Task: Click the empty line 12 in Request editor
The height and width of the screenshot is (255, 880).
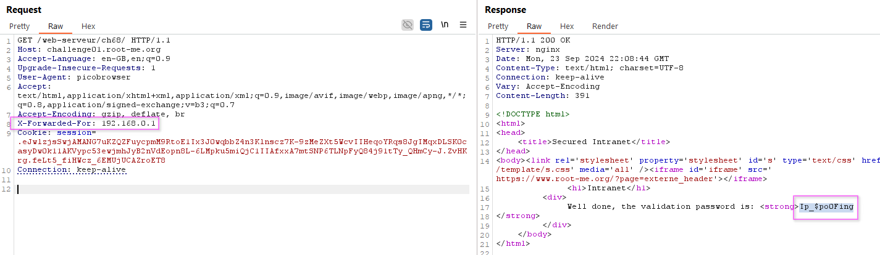Action: (x=243, y=189)
